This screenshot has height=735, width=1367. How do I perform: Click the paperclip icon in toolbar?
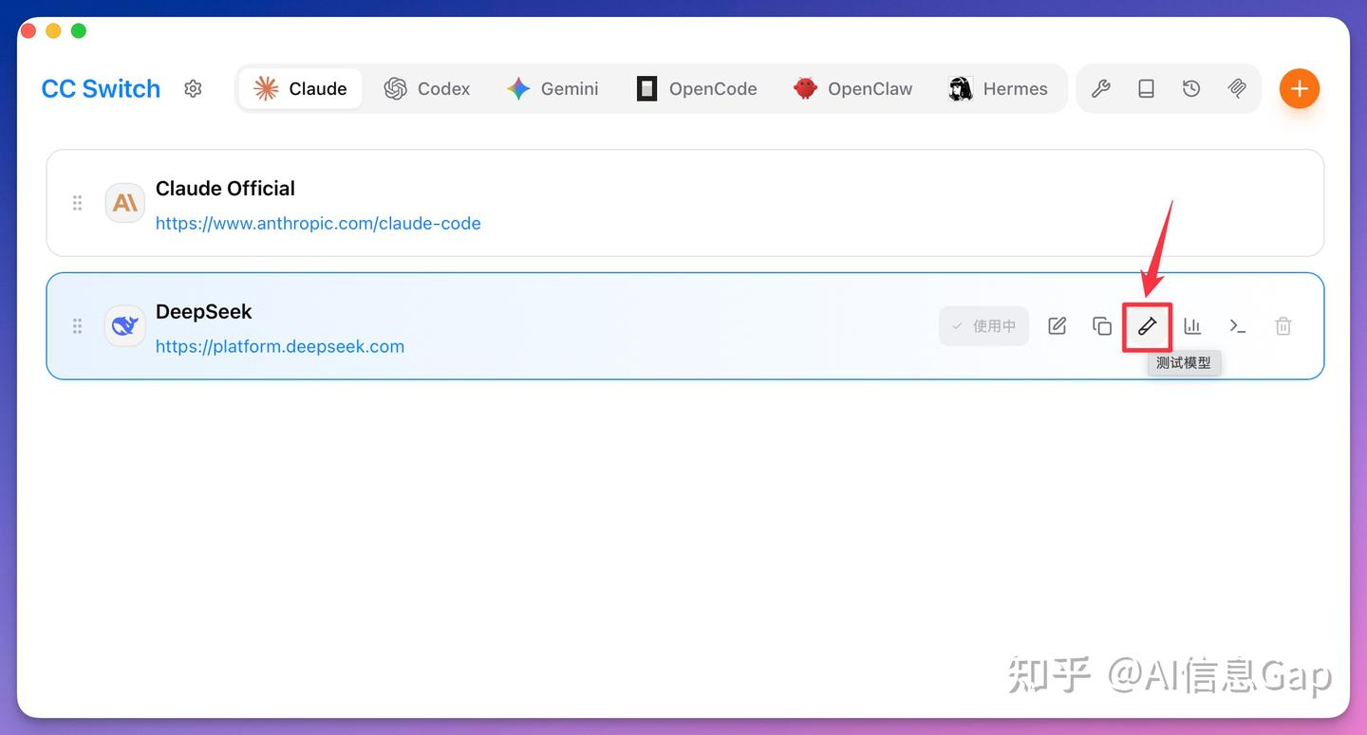(1237, 88)
